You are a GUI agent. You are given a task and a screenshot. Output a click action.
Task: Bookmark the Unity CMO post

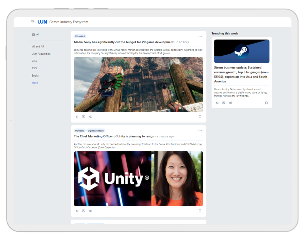coord(200,211)
